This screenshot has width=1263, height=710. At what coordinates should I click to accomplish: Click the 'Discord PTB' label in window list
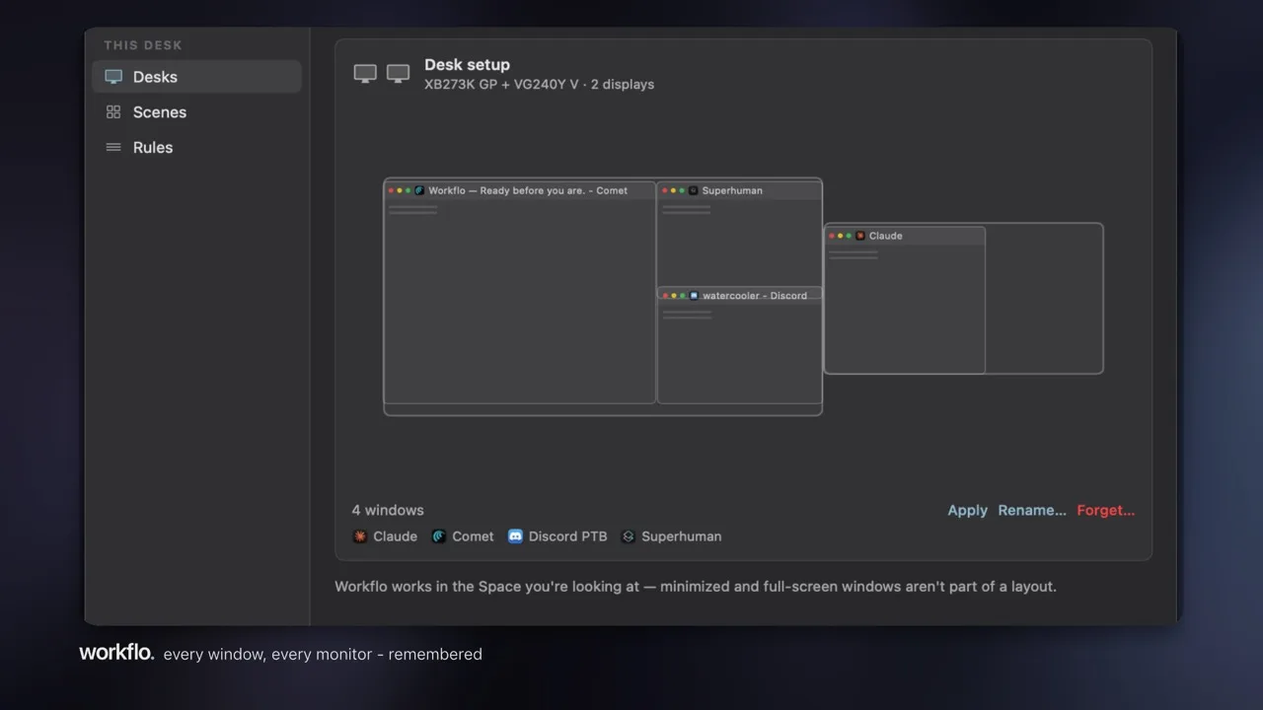point(567,536)
